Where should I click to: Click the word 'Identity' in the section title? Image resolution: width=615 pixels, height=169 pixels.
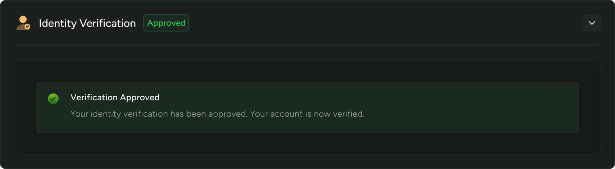coord(58,23)
